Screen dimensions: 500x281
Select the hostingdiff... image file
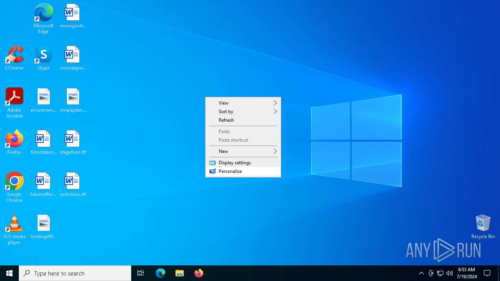(43, 226)
